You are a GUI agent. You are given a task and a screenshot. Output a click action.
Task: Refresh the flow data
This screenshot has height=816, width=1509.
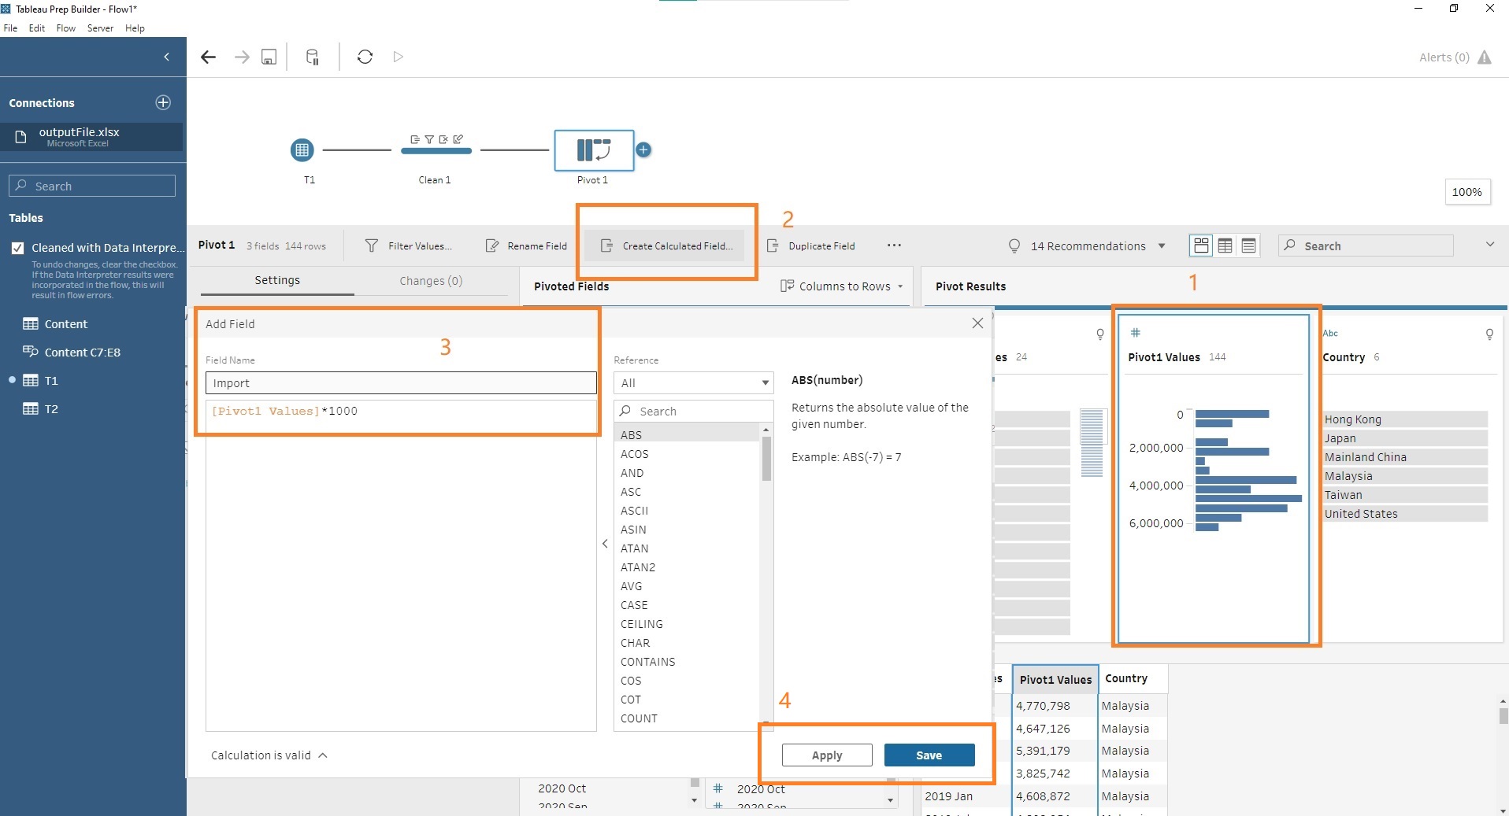point(365,57)
